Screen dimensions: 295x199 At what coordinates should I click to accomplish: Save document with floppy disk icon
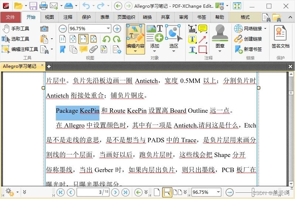click(x=33, y=6)
